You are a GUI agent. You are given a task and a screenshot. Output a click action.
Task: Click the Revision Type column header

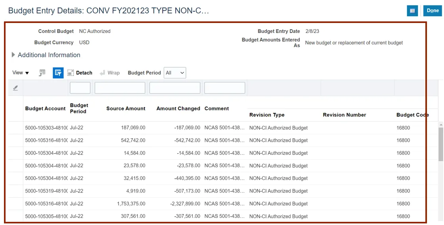267,115
